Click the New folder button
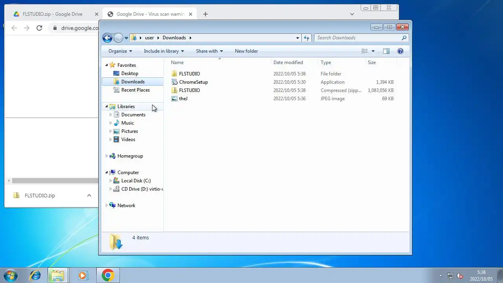503x283 pixels. pos(246,51)
